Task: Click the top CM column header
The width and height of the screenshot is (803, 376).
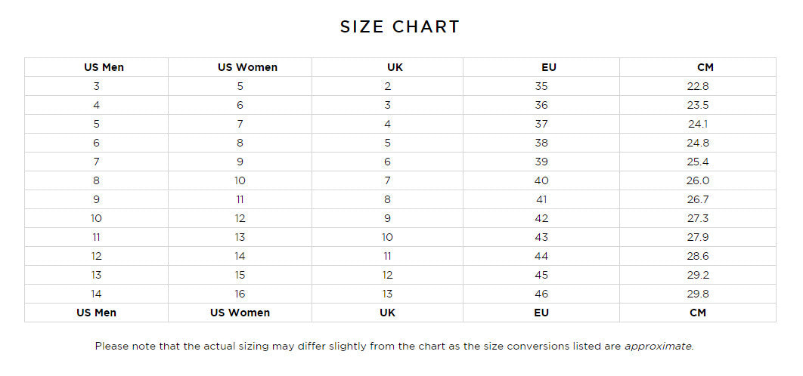Action: [705, 67]
